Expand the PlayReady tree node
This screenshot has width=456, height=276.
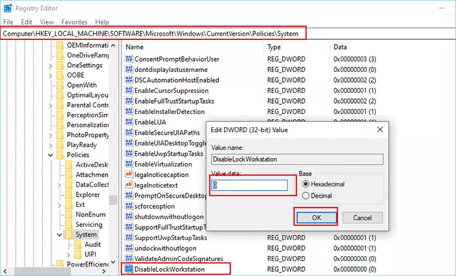point(51,145)
